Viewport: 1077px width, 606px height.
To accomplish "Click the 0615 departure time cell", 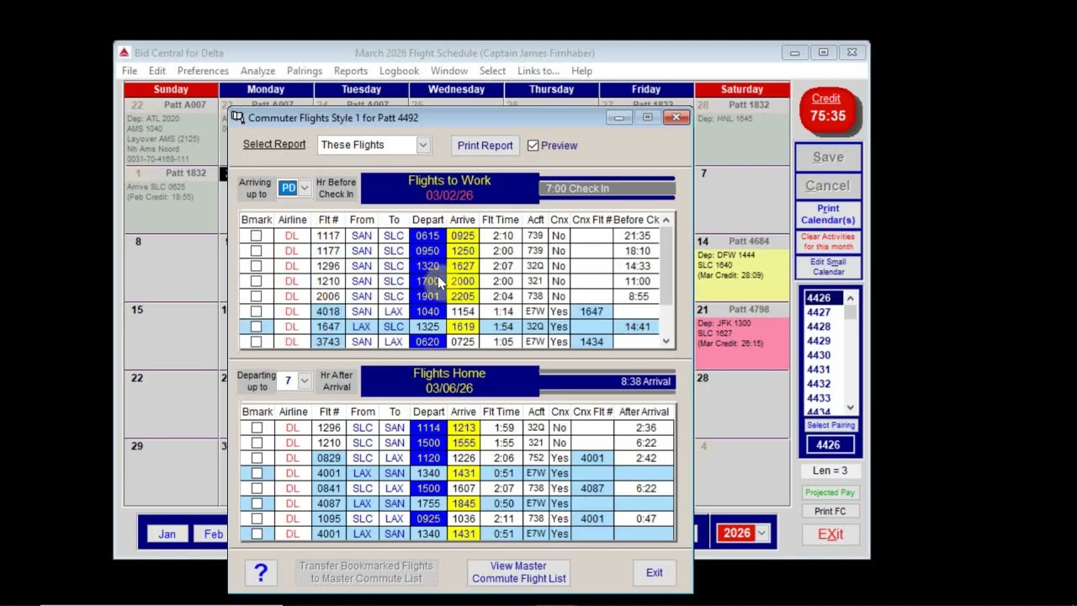I will click(427, 236).
